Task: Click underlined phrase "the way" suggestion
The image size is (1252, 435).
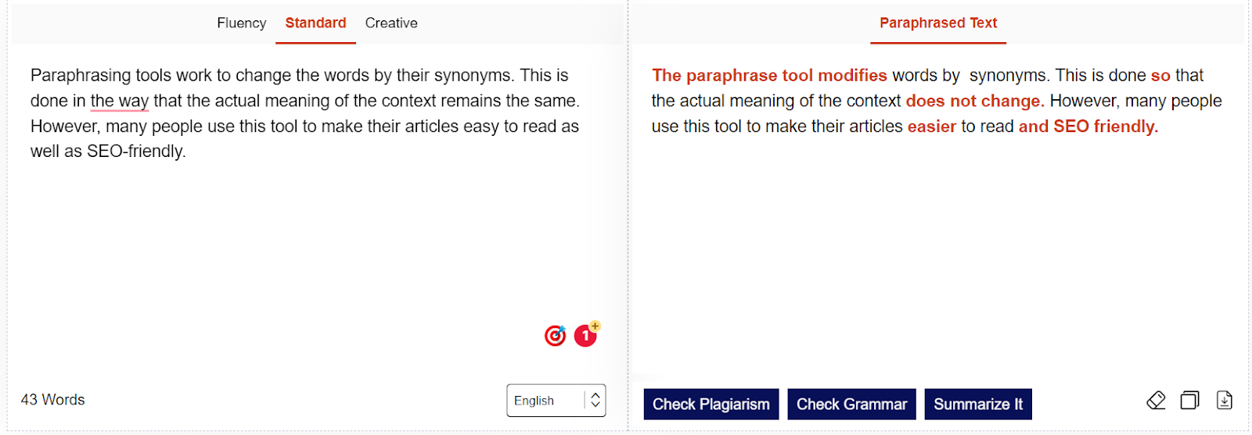Action: click(x=119, y=102)
